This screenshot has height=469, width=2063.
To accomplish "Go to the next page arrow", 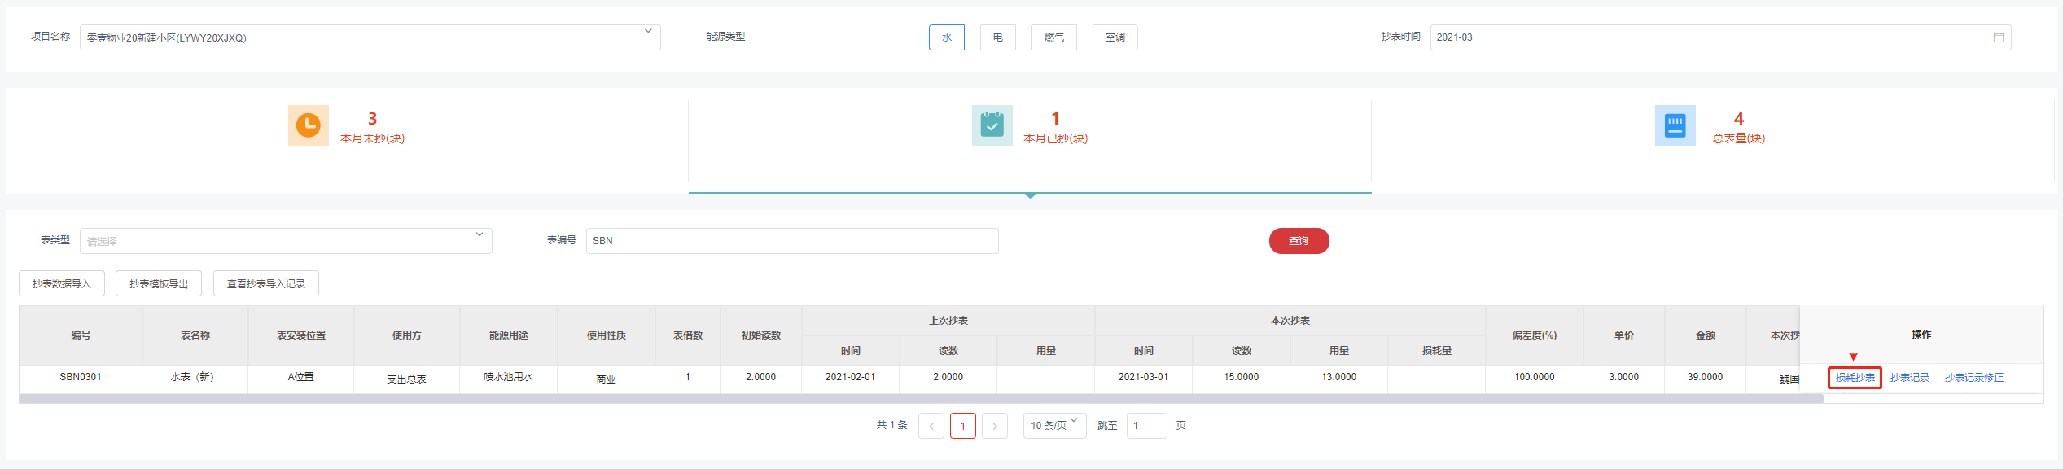I will (x=994, y=426).
